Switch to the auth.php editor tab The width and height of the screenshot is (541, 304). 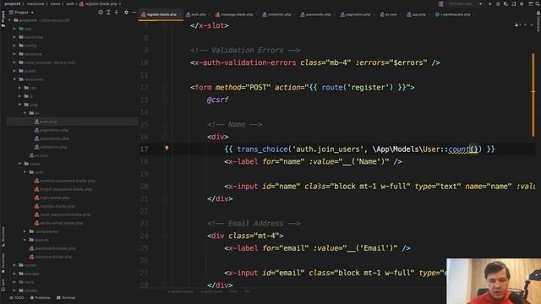pos(197,14)
